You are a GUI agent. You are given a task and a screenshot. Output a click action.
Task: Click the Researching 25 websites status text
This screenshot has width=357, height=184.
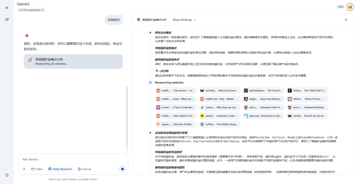pyautogui.click(x=52, y=64)
